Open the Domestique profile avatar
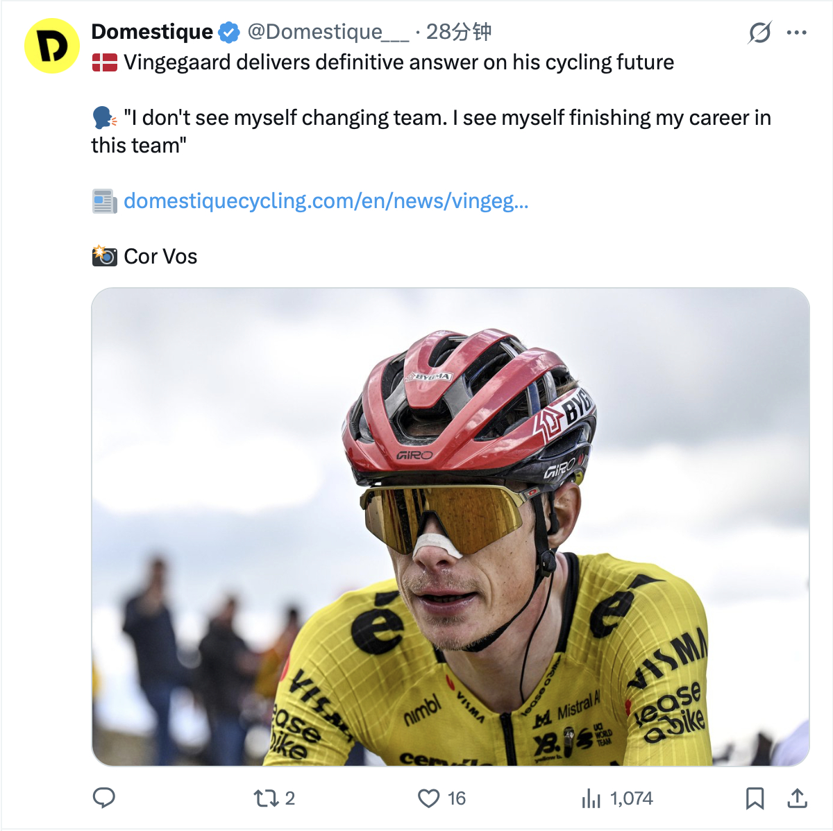This screenshot has width=833, height=831. 52,46
